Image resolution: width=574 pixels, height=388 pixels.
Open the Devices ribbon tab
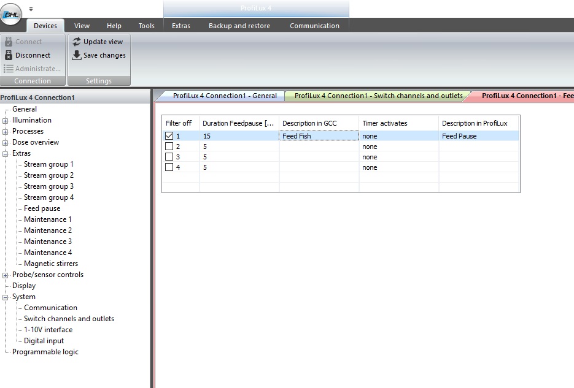[45, 26]
